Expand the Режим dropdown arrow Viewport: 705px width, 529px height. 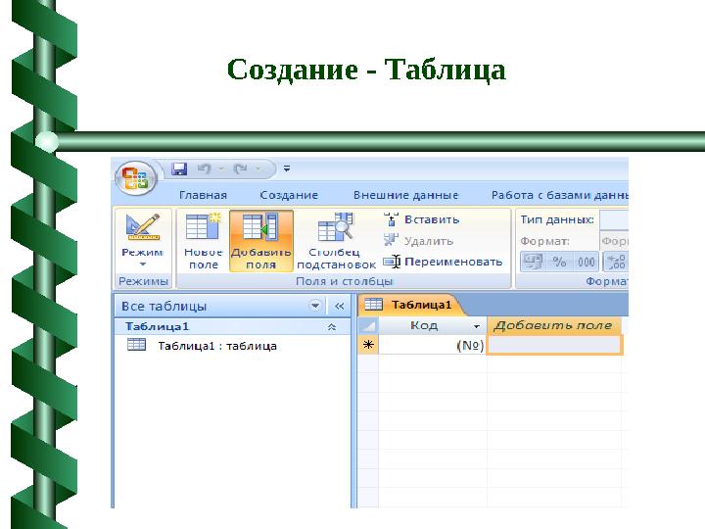point(143,264)
